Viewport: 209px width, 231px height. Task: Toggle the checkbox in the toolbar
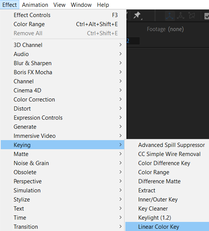pos(207,16)
